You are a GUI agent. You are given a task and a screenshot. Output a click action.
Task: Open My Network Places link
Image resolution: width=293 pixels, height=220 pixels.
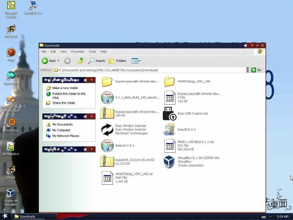(x=66, y=136)
